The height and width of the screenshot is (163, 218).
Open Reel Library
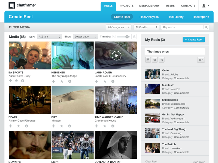click(175, 17)
